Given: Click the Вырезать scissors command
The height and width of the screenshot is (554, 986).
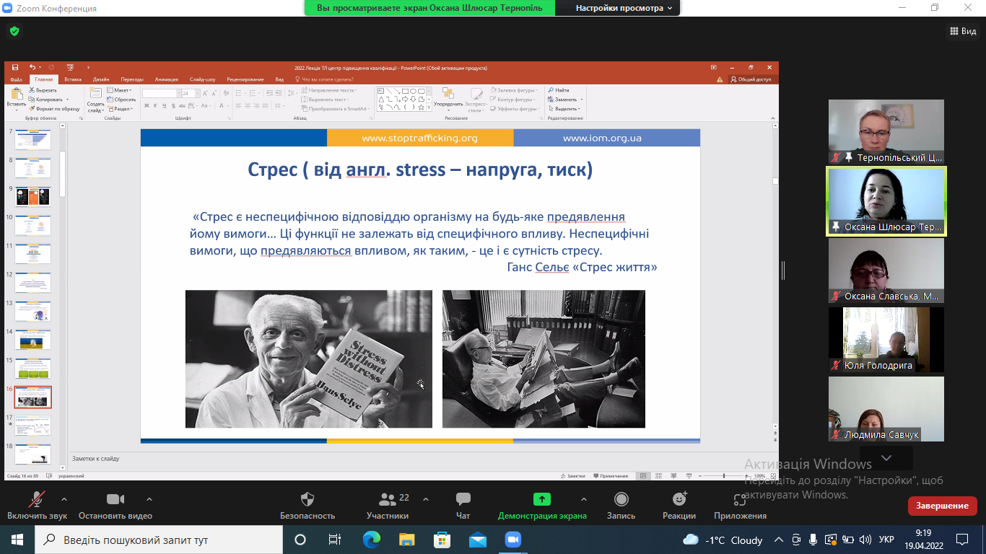Looking at the screenshot, I should (x=43, y=90).
